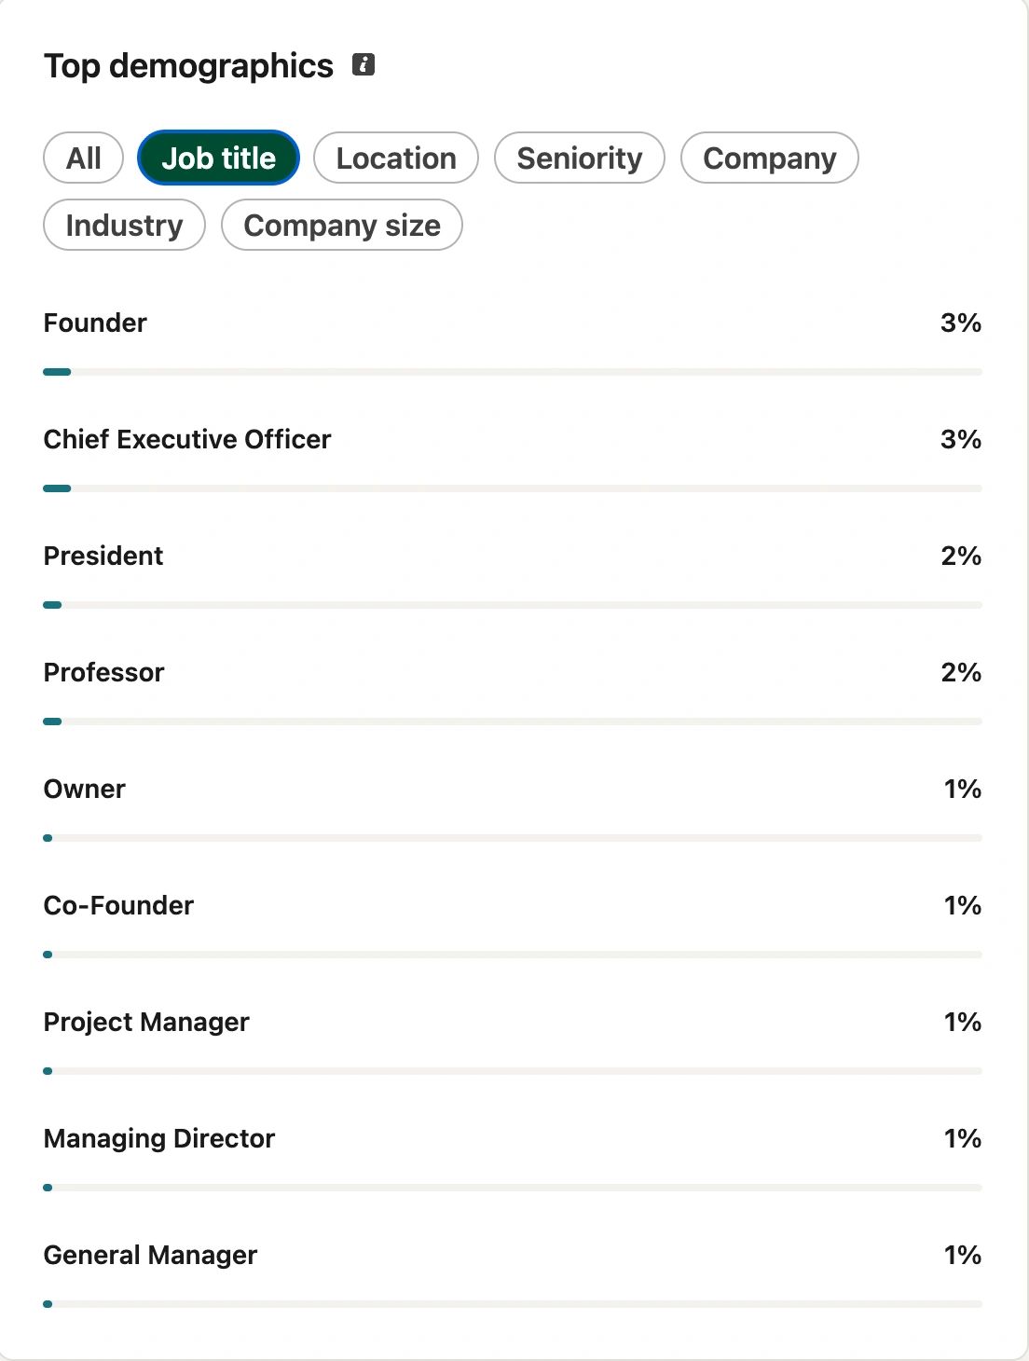
Task: Switch to the Location filter
Action: point(396,158)
